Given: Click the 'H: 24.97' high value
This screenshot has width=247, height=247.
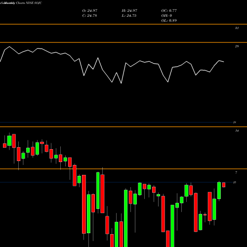Looking at the screenshot, I should tap(129, 10).
